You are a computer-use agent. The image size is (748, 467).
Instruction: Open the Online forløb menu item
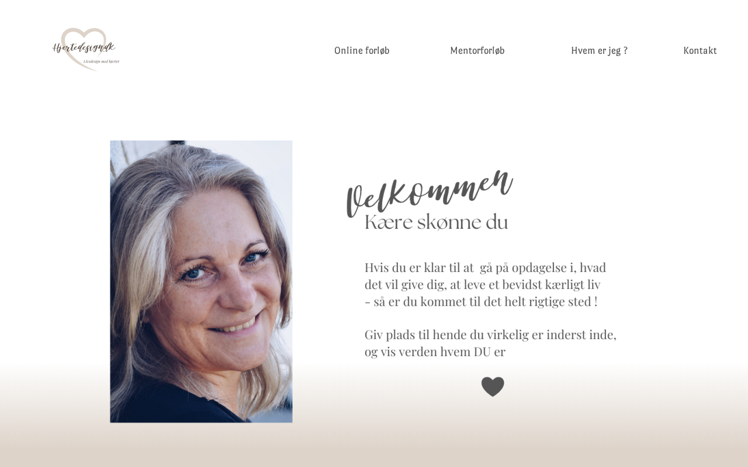(x=362, y=50)
